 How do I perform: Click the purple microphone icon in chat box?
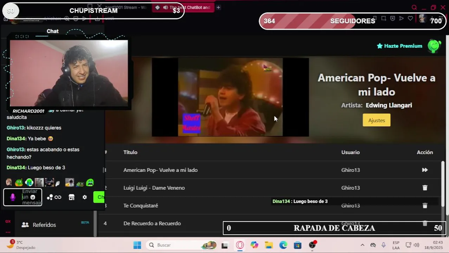[13, 197]
